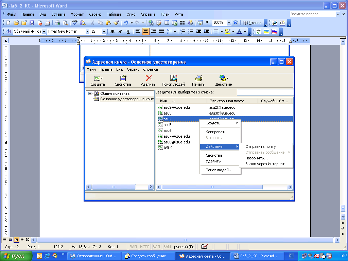Click the Paste clipboard icon
The width and height of the screenshot is (348, 261).
pyautogui.click(x=108, y=23)
